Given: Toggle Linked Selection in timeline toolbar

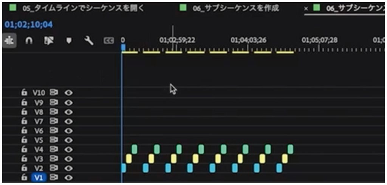Looking at the screenshot, I should [x=49, y=40].
